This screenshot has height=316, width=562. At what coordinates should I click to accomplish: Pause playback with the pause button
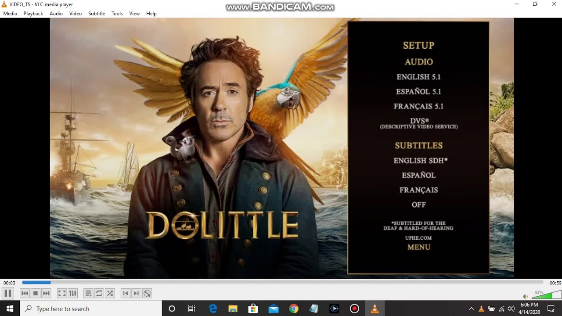pyautogui.click(x=8, y=293)
